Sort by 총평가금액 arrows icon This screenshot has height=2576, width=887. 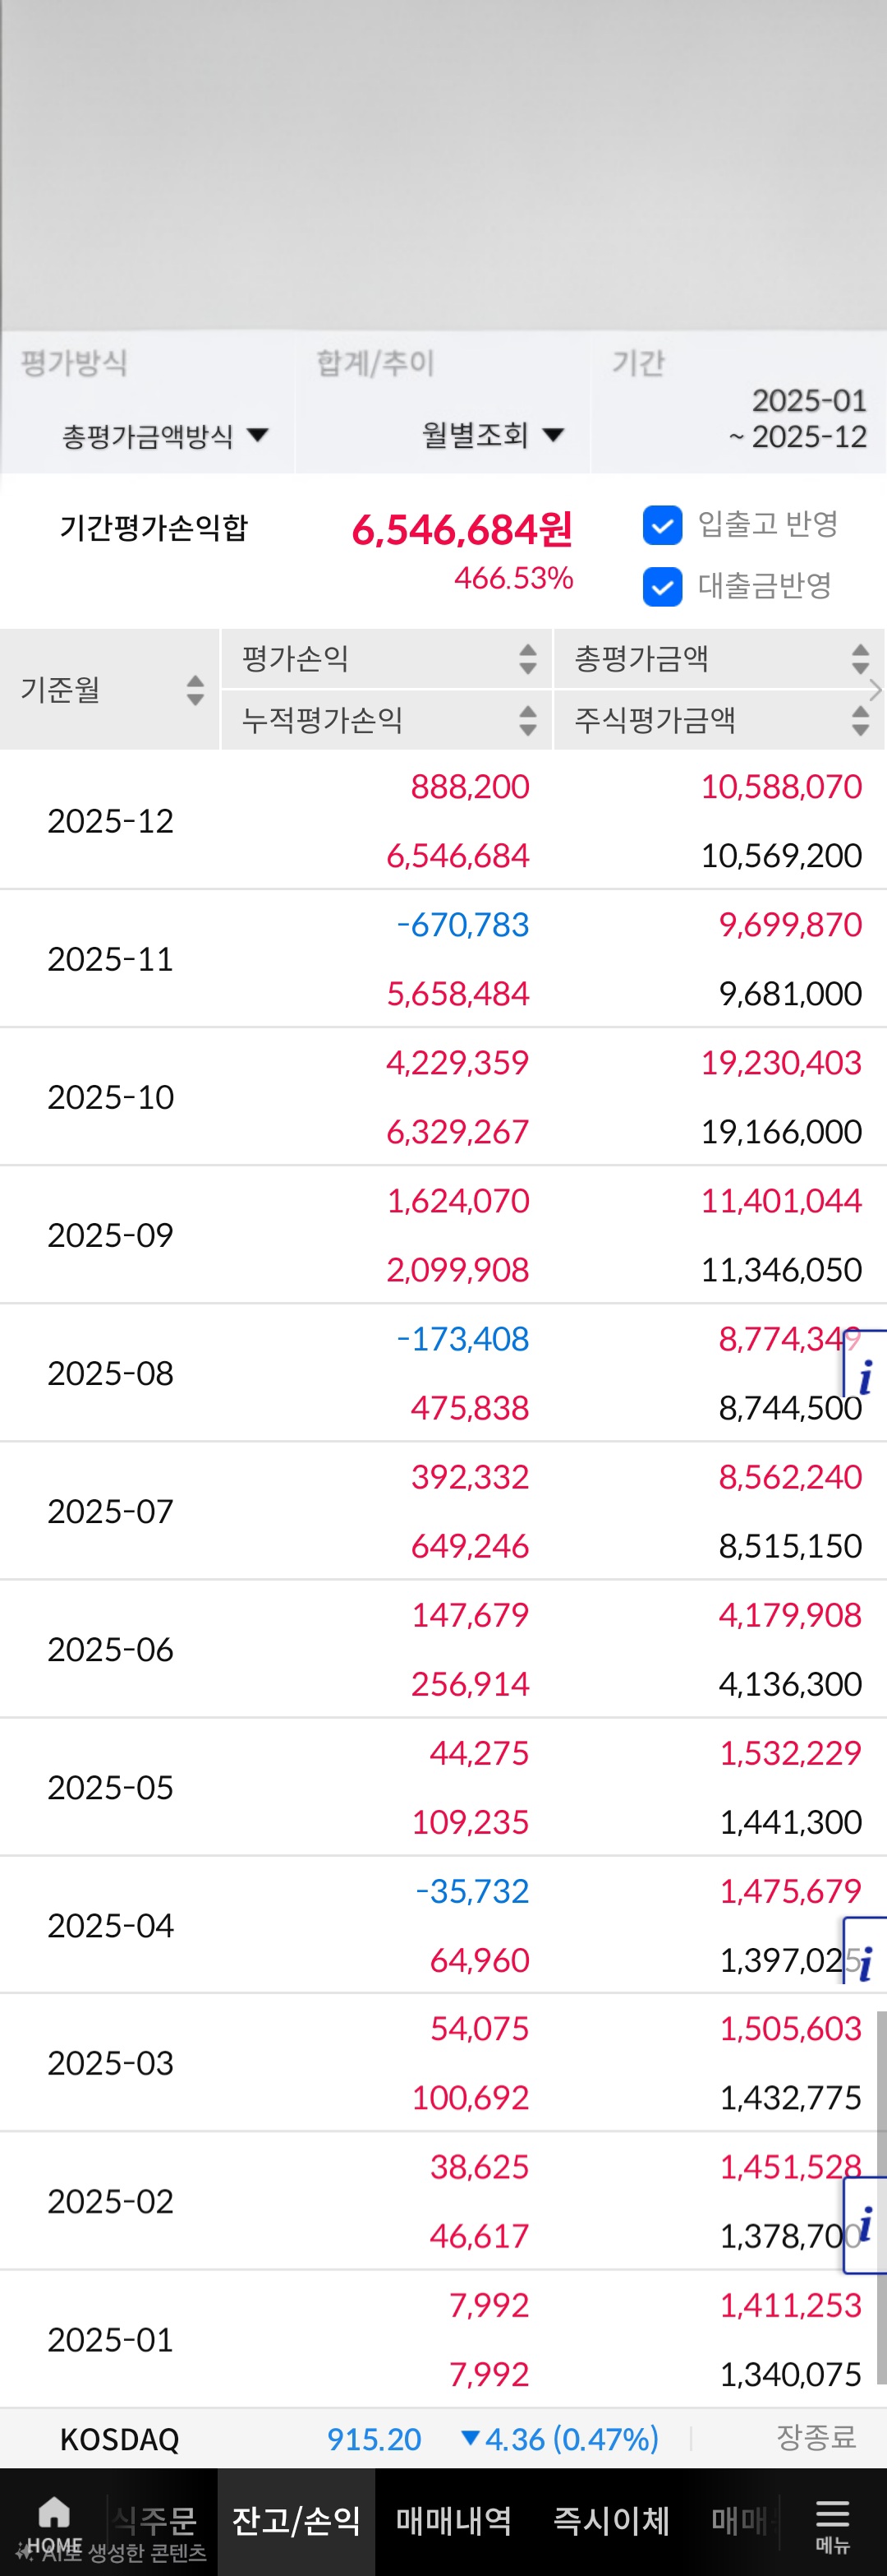click(x=859, y=659)
